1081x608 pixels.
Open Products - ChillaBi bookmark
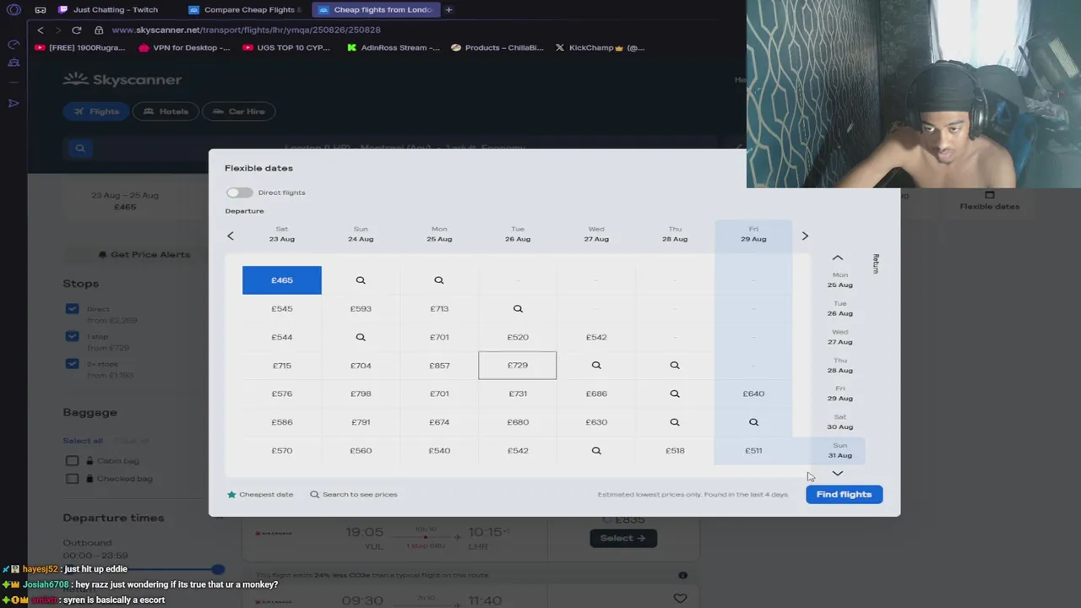coord(497,48)
